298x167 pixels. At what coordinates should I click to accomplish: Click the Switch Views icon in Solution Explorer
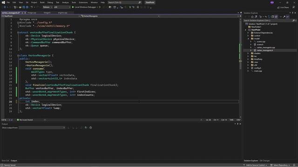click(x=256, y=17)
